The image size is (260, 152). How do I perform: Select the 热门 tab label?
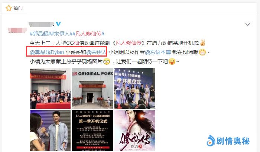18,8
